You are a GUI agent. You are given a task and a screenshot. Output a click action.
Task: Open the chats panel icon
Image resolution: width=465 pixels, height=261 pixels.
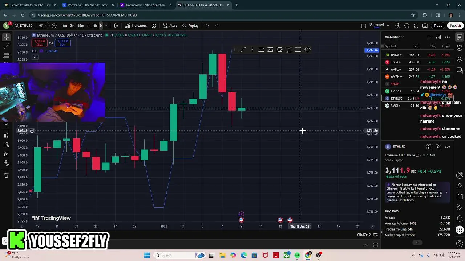click(460, 70)
